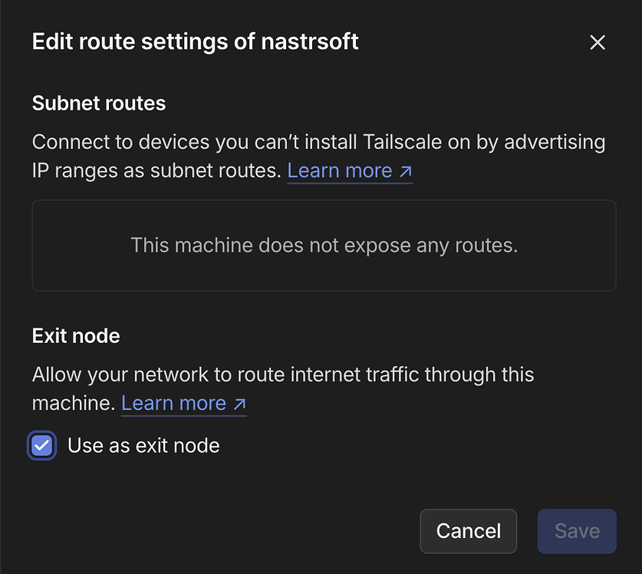
Task: Select the checkmark icon in the exit node checkbox
Action: click(x=42, y=445)
